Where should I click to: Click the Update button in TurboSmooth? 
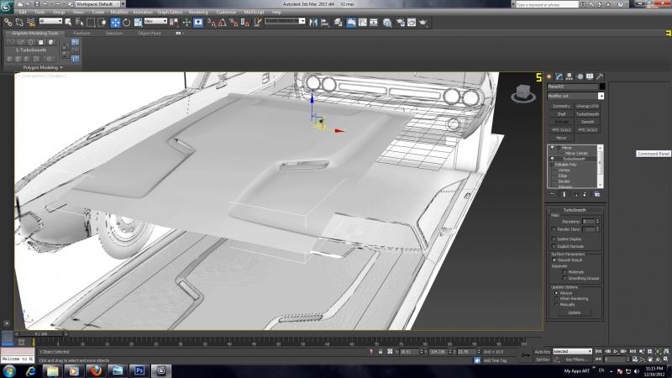pos(574,312)
